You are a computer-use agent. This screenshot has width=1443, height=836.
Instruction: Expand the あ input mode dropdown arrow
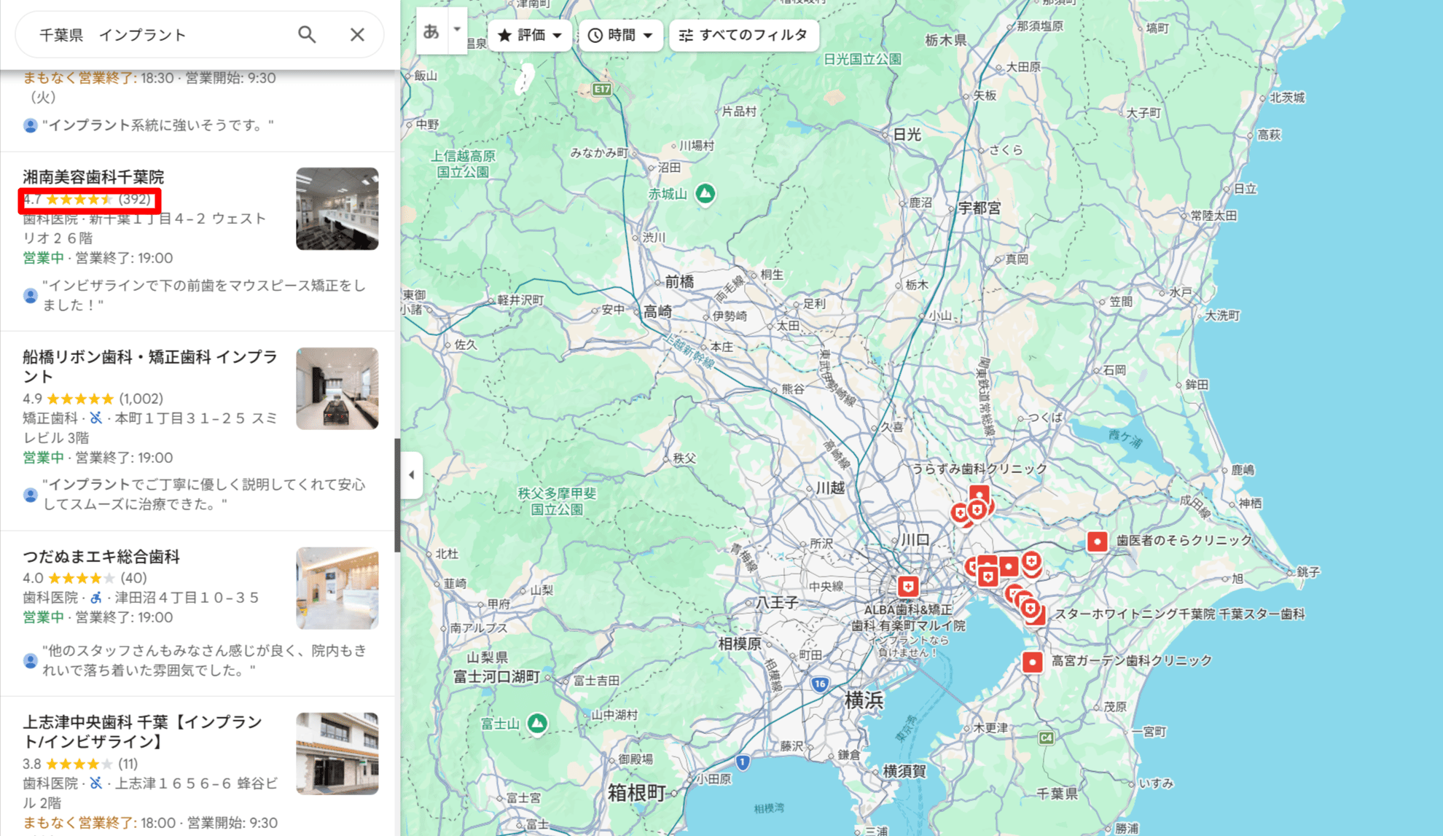point(457,31)
